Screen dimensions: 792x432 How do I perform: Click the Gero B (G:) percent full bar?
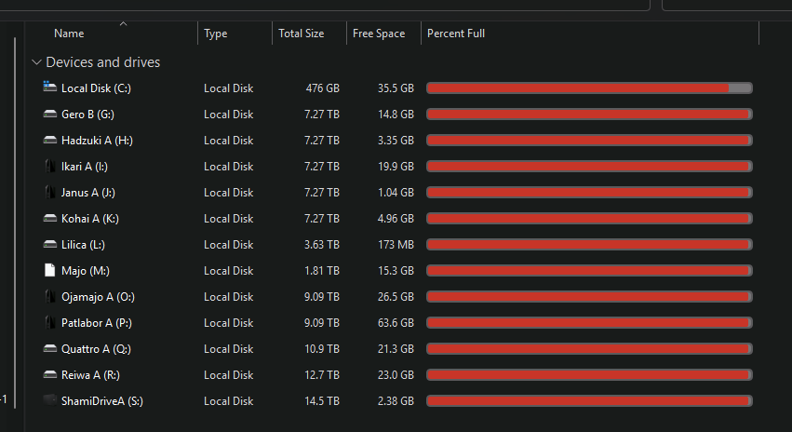coord(589,115)
